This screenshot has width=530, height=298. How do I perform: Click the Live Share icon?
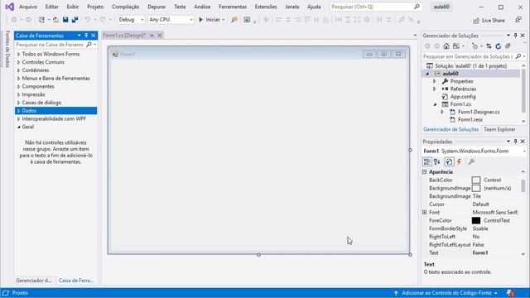(476, 21)
